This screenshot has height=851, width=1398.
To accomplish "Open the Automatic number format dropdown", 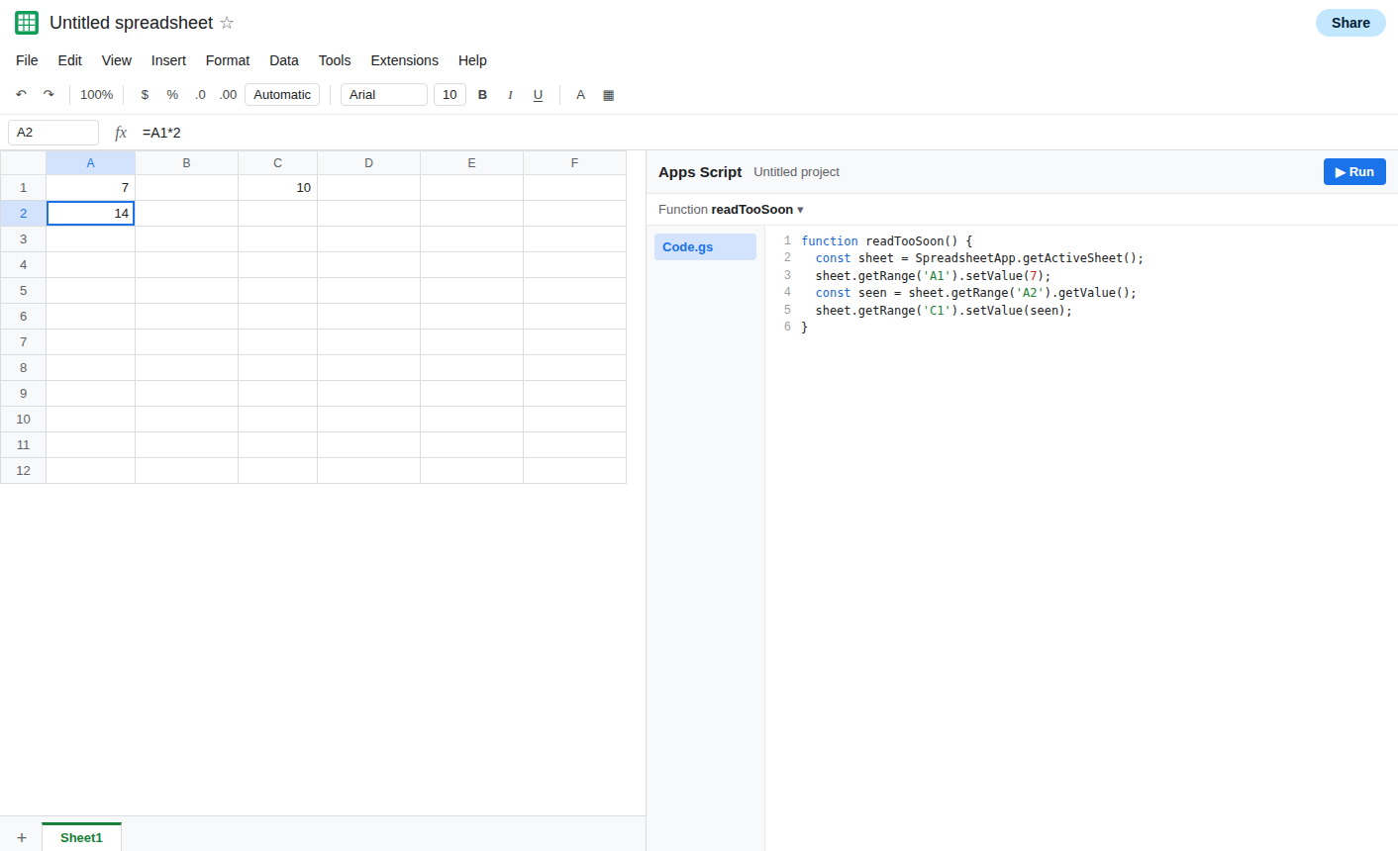I will pos(282,95).
